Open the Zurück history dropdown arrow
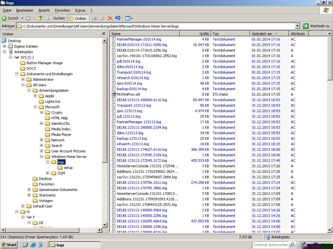Image resolution: width=333 pixels, height=249 pixels. [22, 18]
